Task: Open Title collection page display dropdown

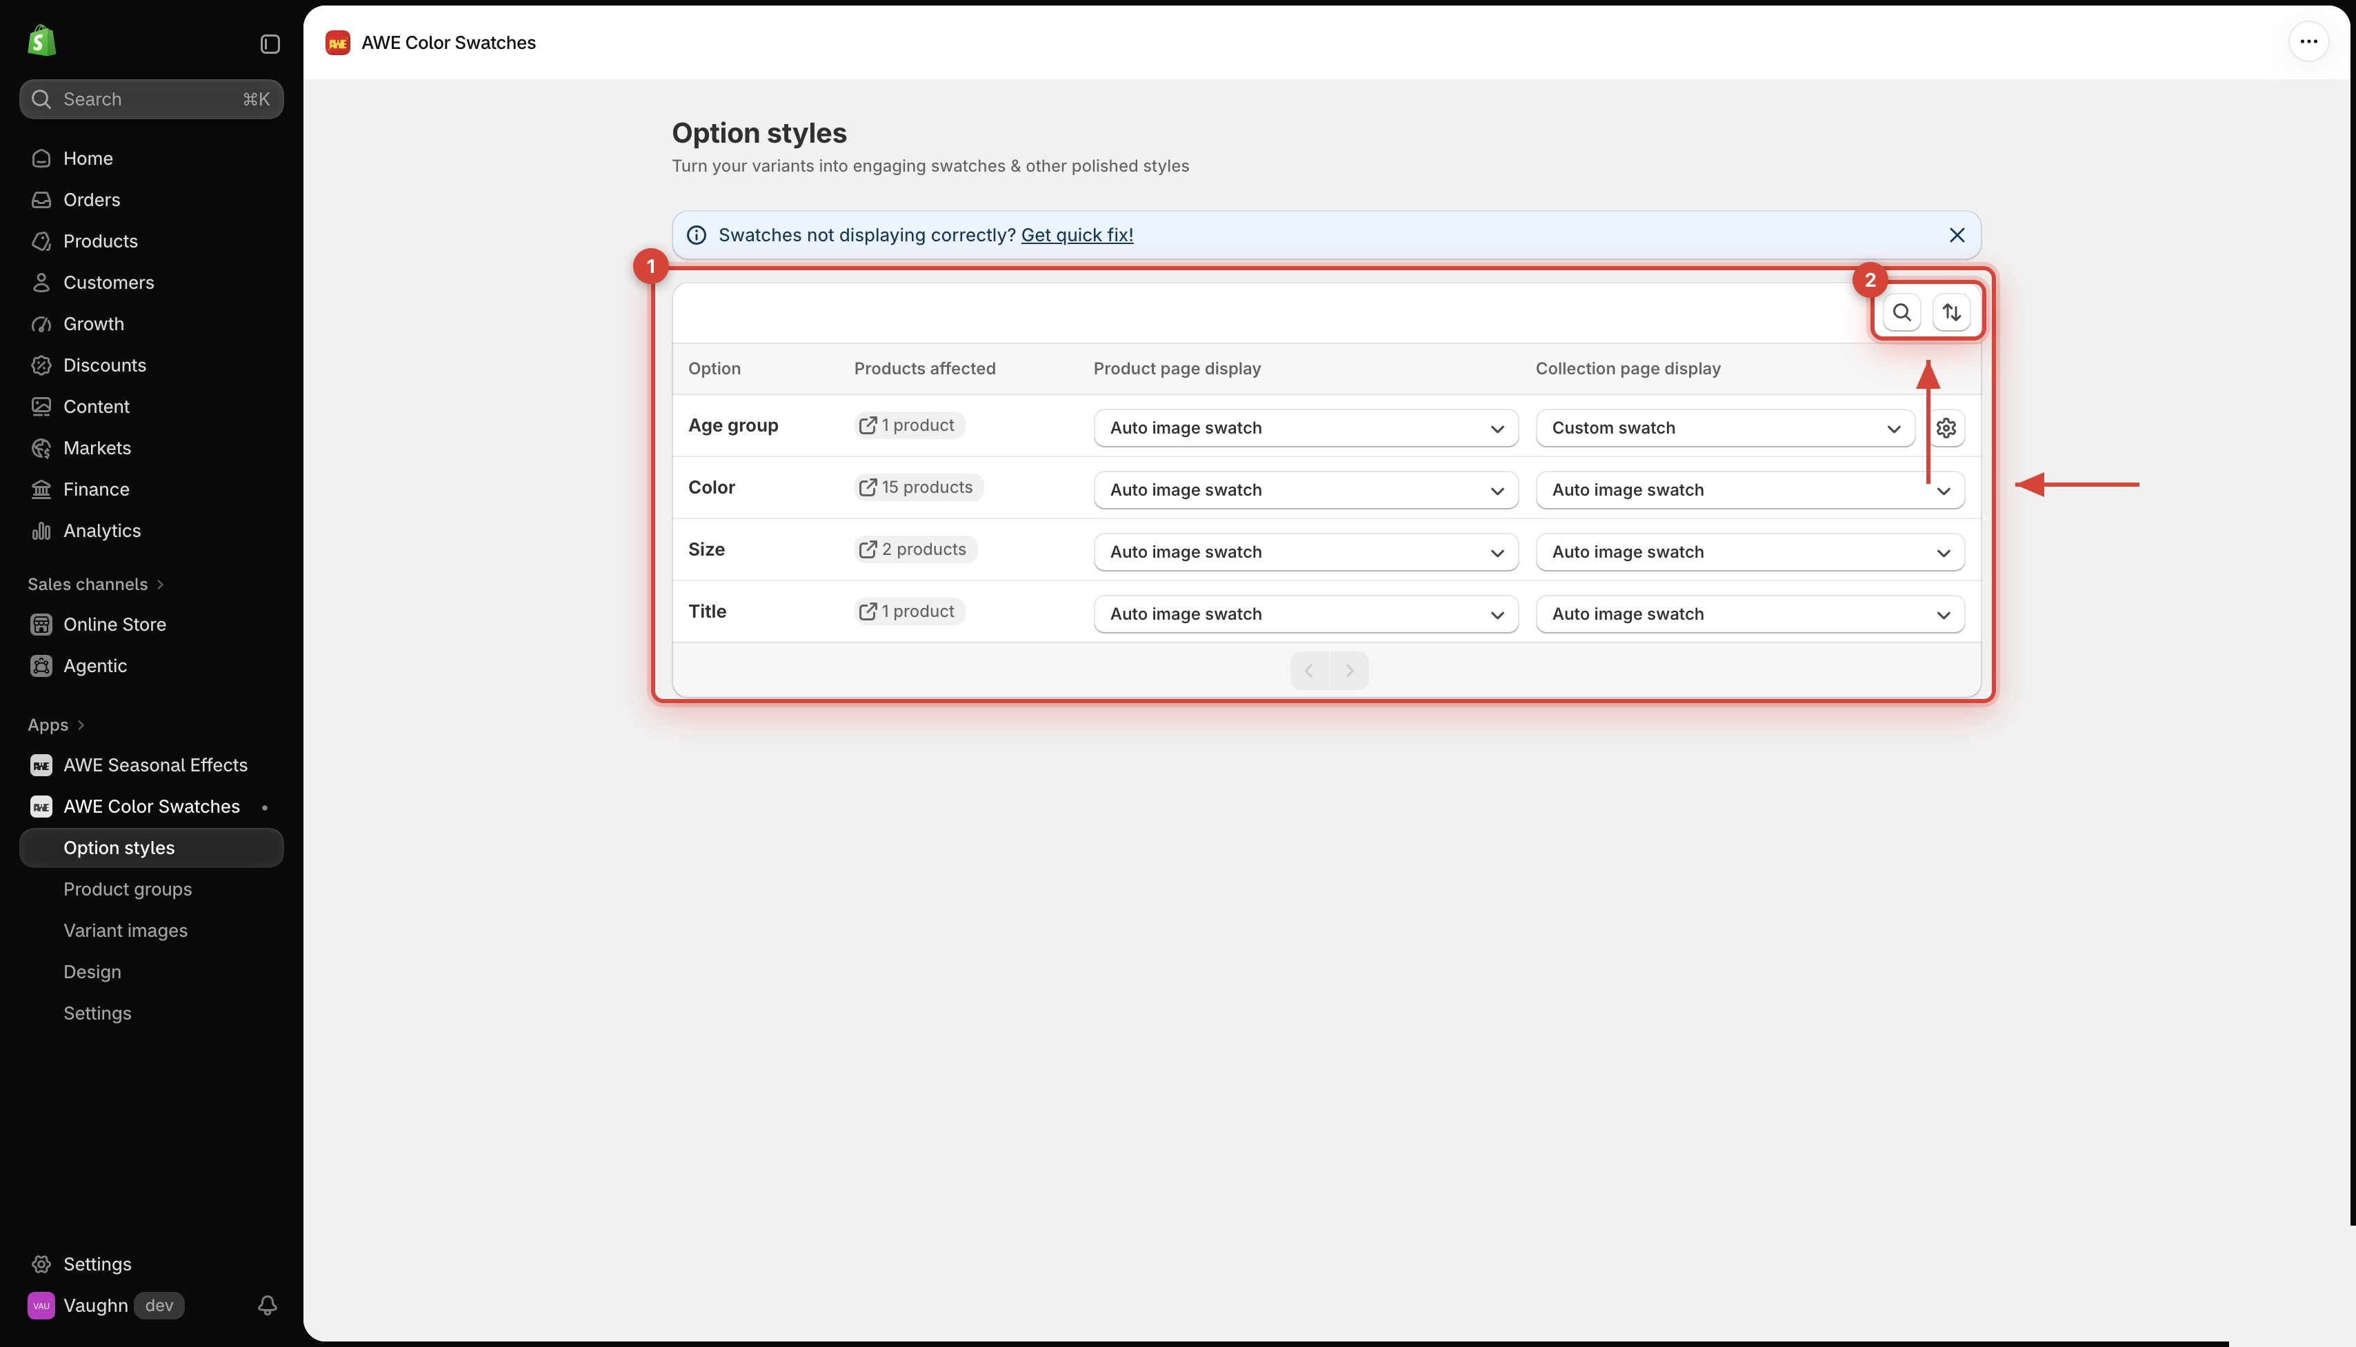Action: pyautogui.click(x=1750, y=614)
